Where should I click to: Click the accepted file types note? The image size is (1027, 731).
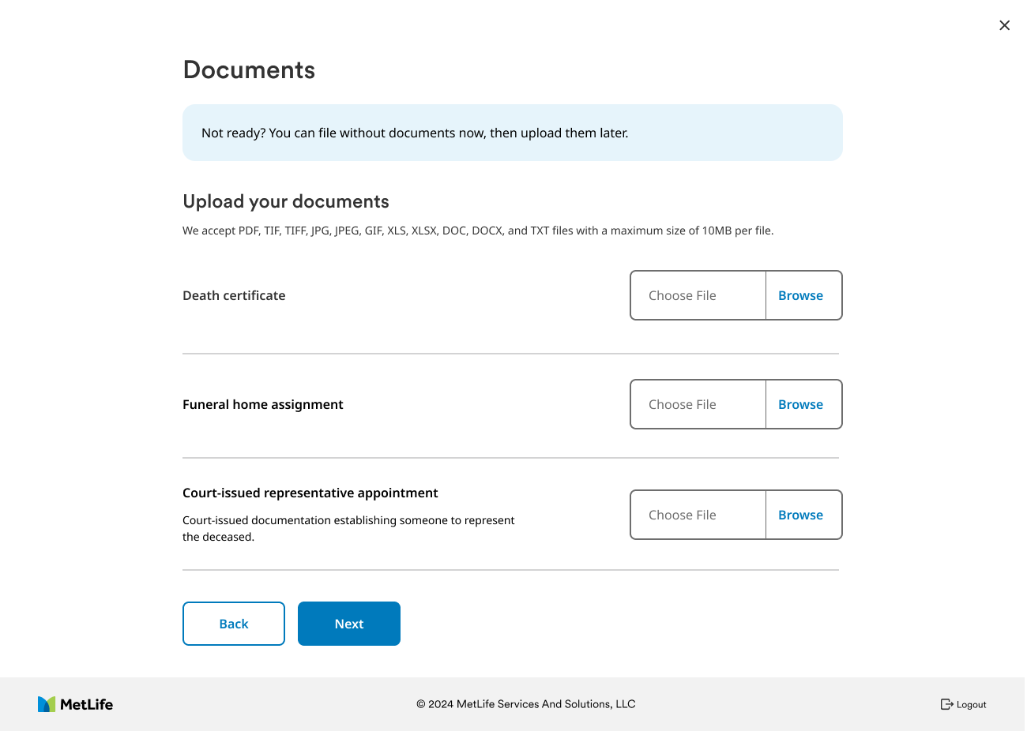[x=478, y=231]
